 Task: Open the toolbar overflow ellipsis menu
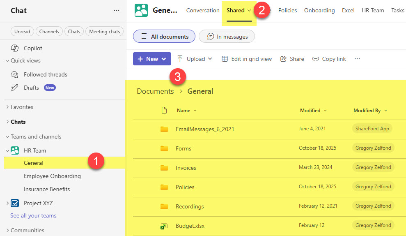click(x=357, y=59)
